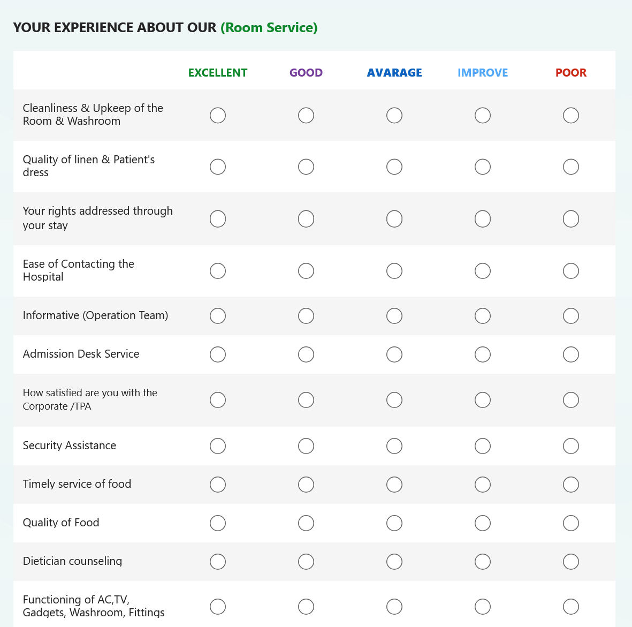Rate Informative (Operation Team) as Poor

[571, 316]
